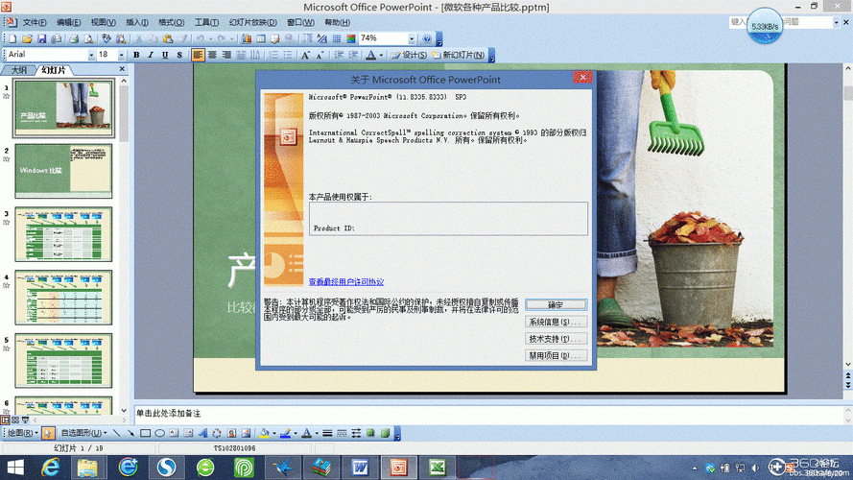853x480 pixels.
Task: Apply the yellow Fill Color swatch
Action: coord(265,433)
